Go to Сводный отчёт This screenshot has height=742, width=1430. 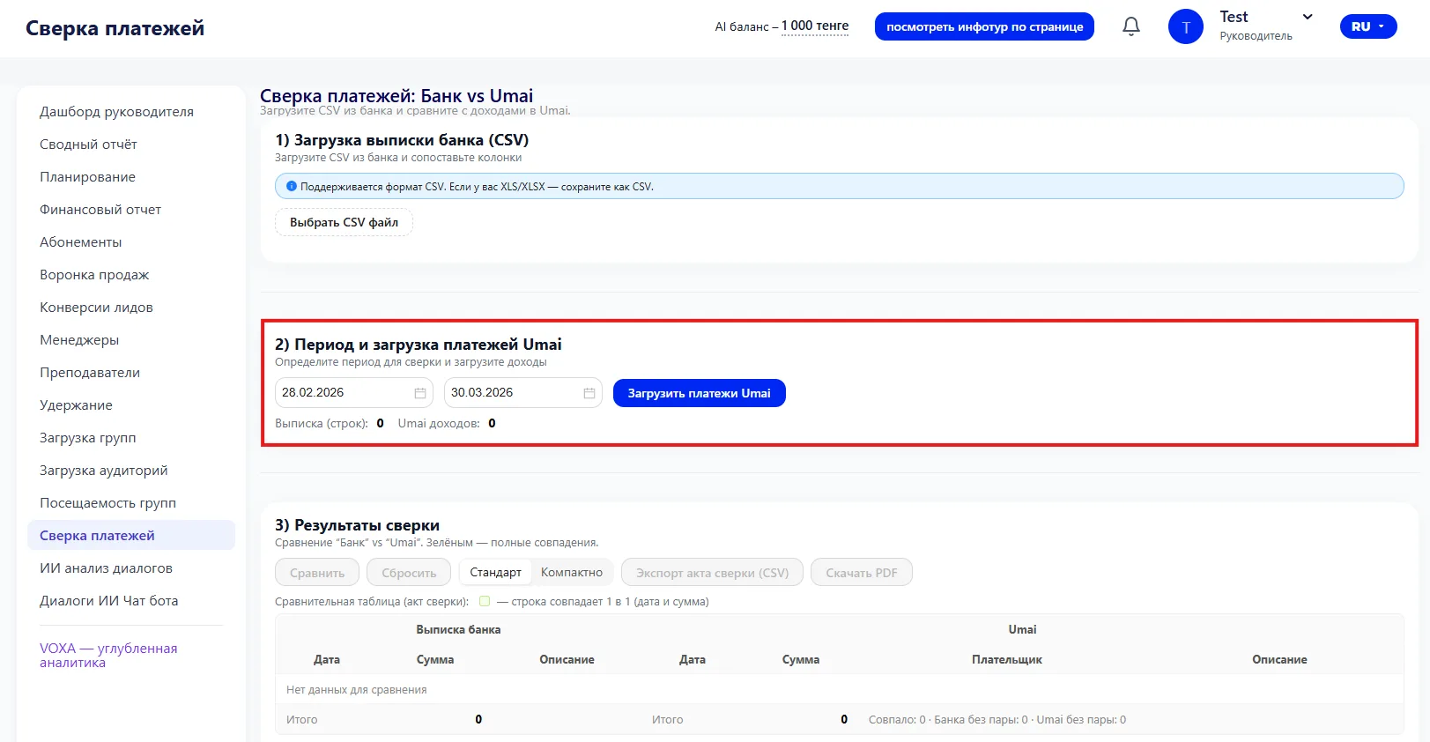click(x=88, y=145)
